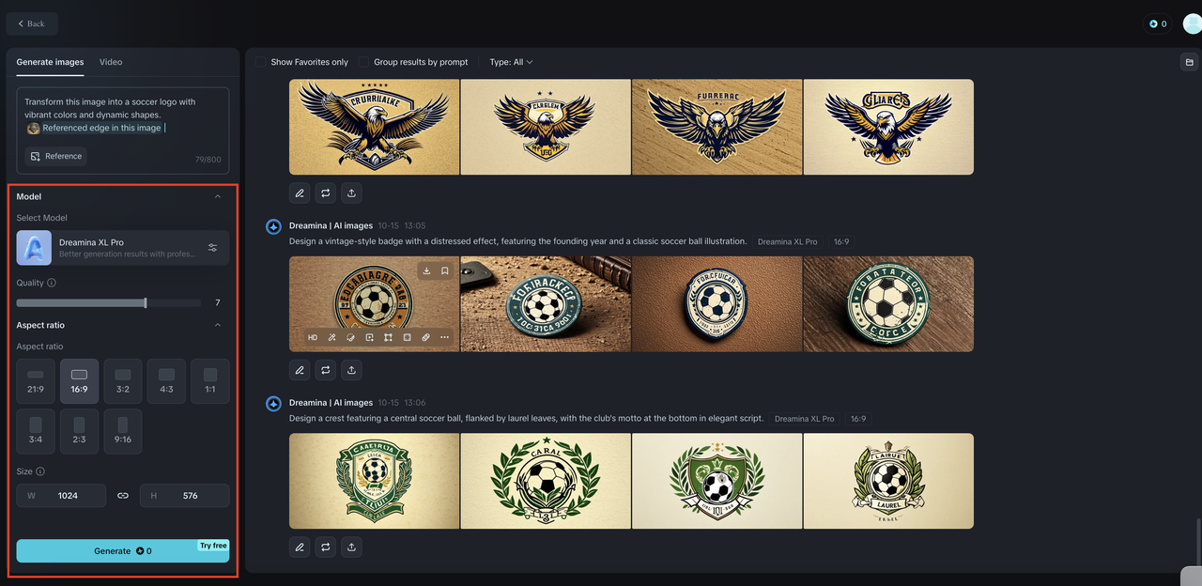Click the Generate button
1202x586 pixels.
coord(123,551)
